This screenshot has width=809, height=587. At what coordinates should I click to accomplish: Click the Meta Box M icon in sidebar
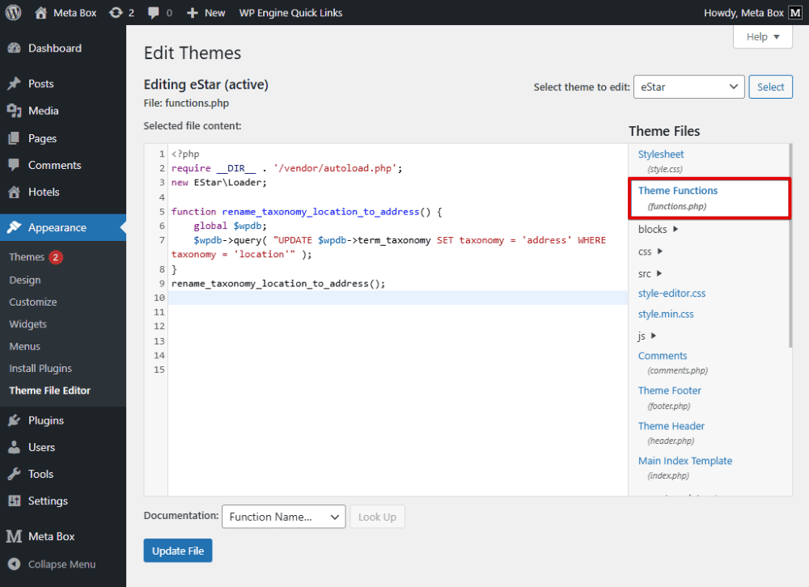tap(15, 535)
